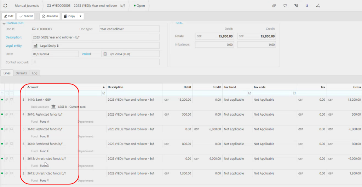
Task: Open the Account filter pop-out icon
Action: click(104, 93)
